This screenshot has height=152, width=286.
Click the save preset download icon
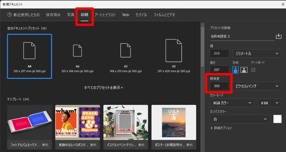[x=279, y=36]
